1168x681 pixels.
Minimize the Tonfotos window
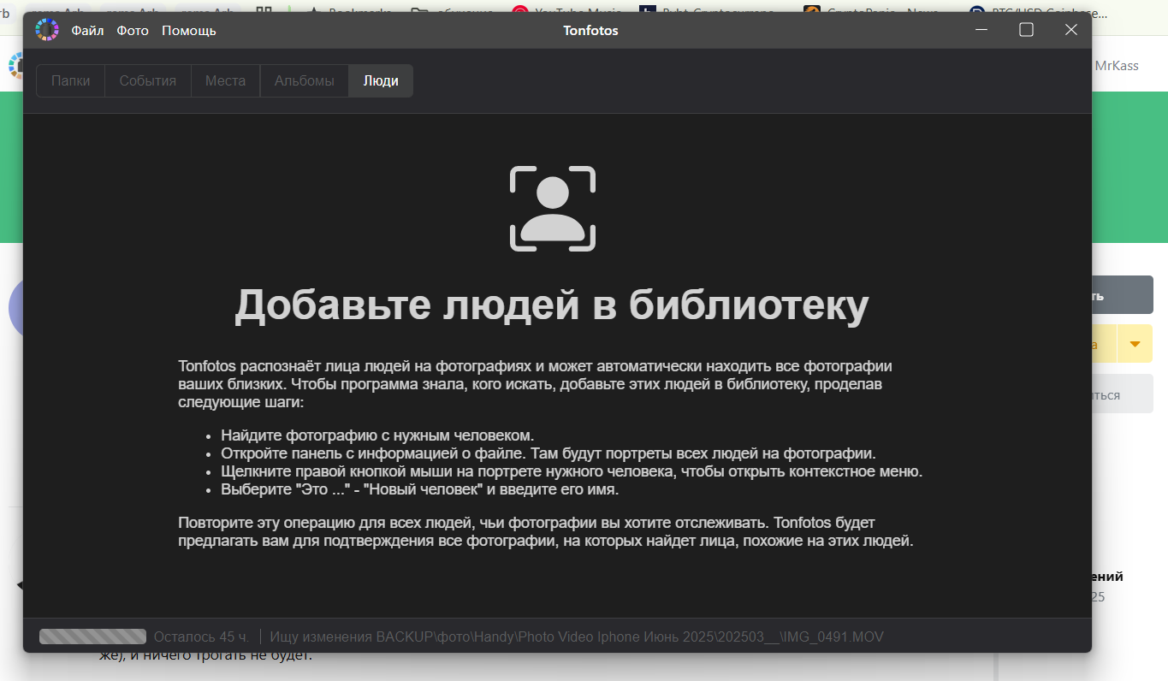pyautogui.click(x=981, y=30)
